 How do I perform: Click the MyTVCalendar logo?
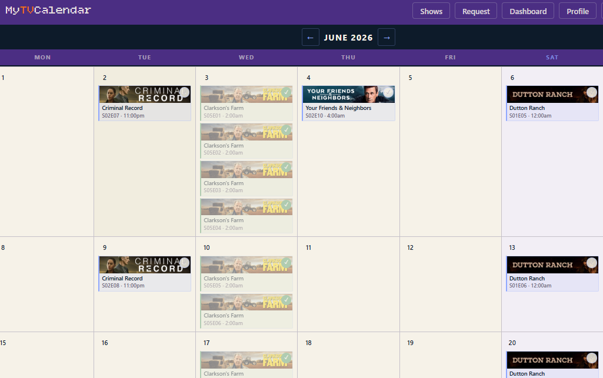48,10
